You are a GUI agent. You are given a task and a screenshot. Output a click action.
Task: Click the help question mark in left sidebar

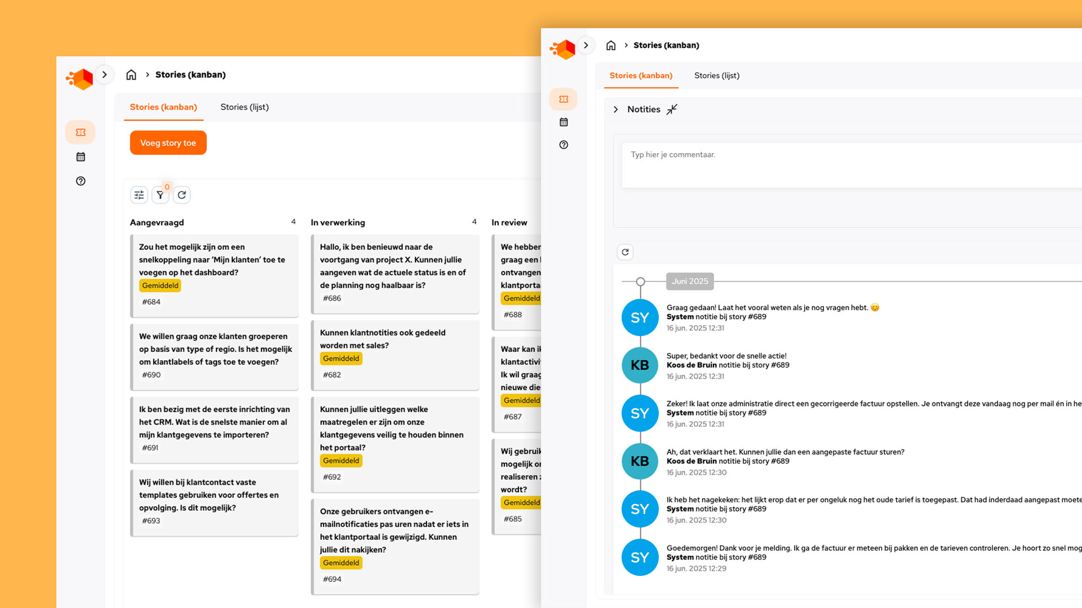click(x=81, y=181)
